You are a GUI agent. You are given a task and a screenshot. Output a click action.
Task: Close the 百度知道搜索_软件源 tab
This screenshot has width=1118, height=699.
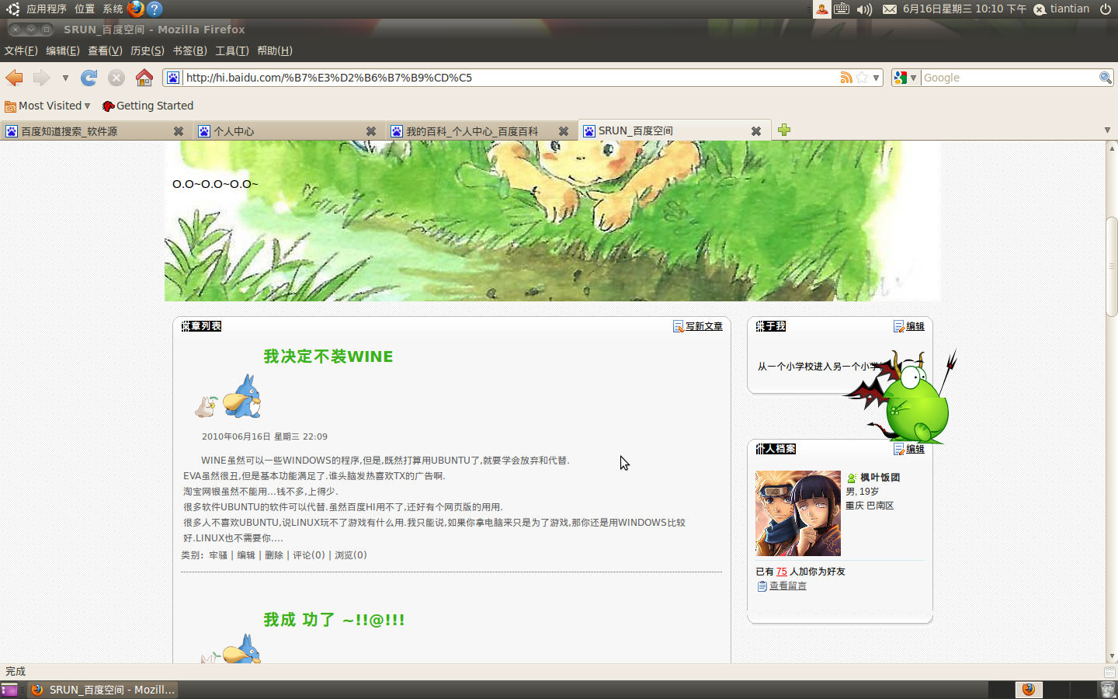point(179,131)
